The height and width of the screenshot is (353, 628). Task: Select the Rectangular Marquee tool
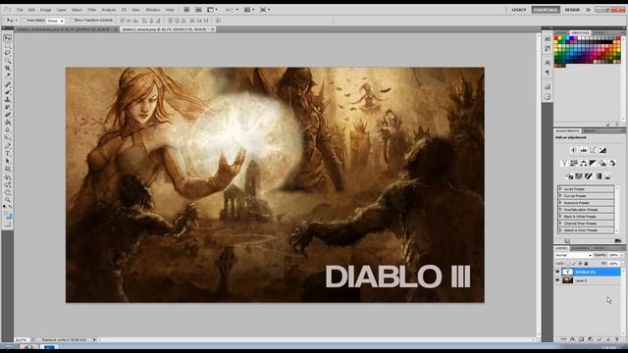tap(8, 46)
